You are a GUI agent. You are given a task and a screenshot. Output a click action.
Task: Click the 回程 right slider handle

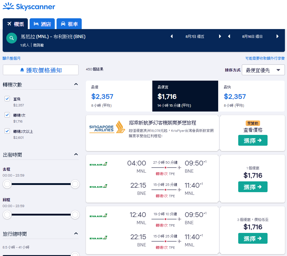tap(75, 215)
